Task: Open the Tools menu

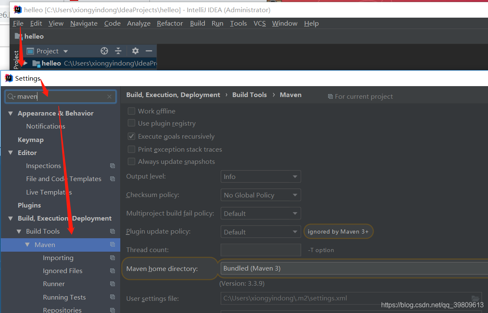Action: coord(239,23)
